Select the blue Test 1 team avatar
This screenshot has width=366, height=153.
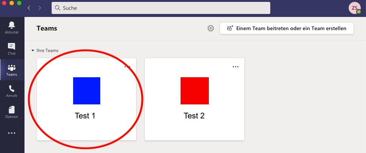click(x=87, y=91)
